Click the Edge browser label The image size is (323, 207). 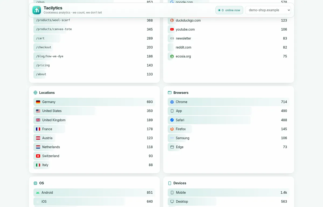click(x=180, y=147)
